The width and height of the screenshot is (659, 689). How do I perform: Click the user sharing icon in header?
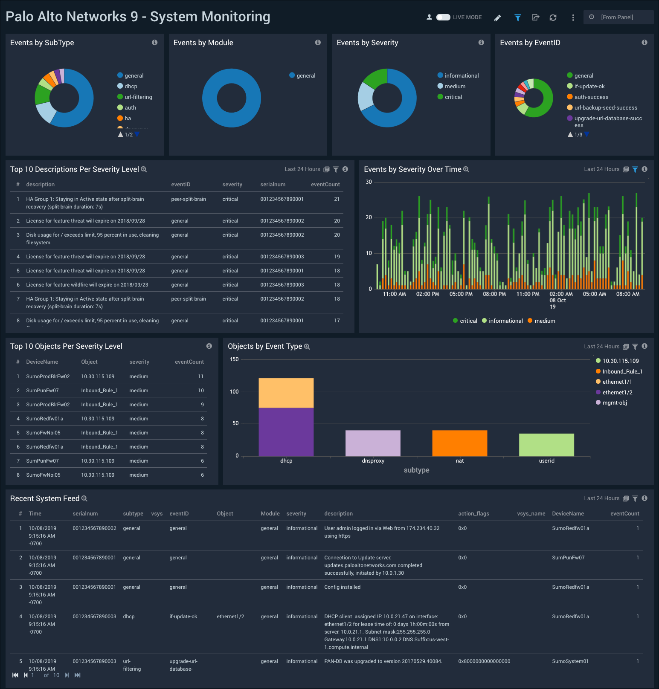(x=429, y=17)
